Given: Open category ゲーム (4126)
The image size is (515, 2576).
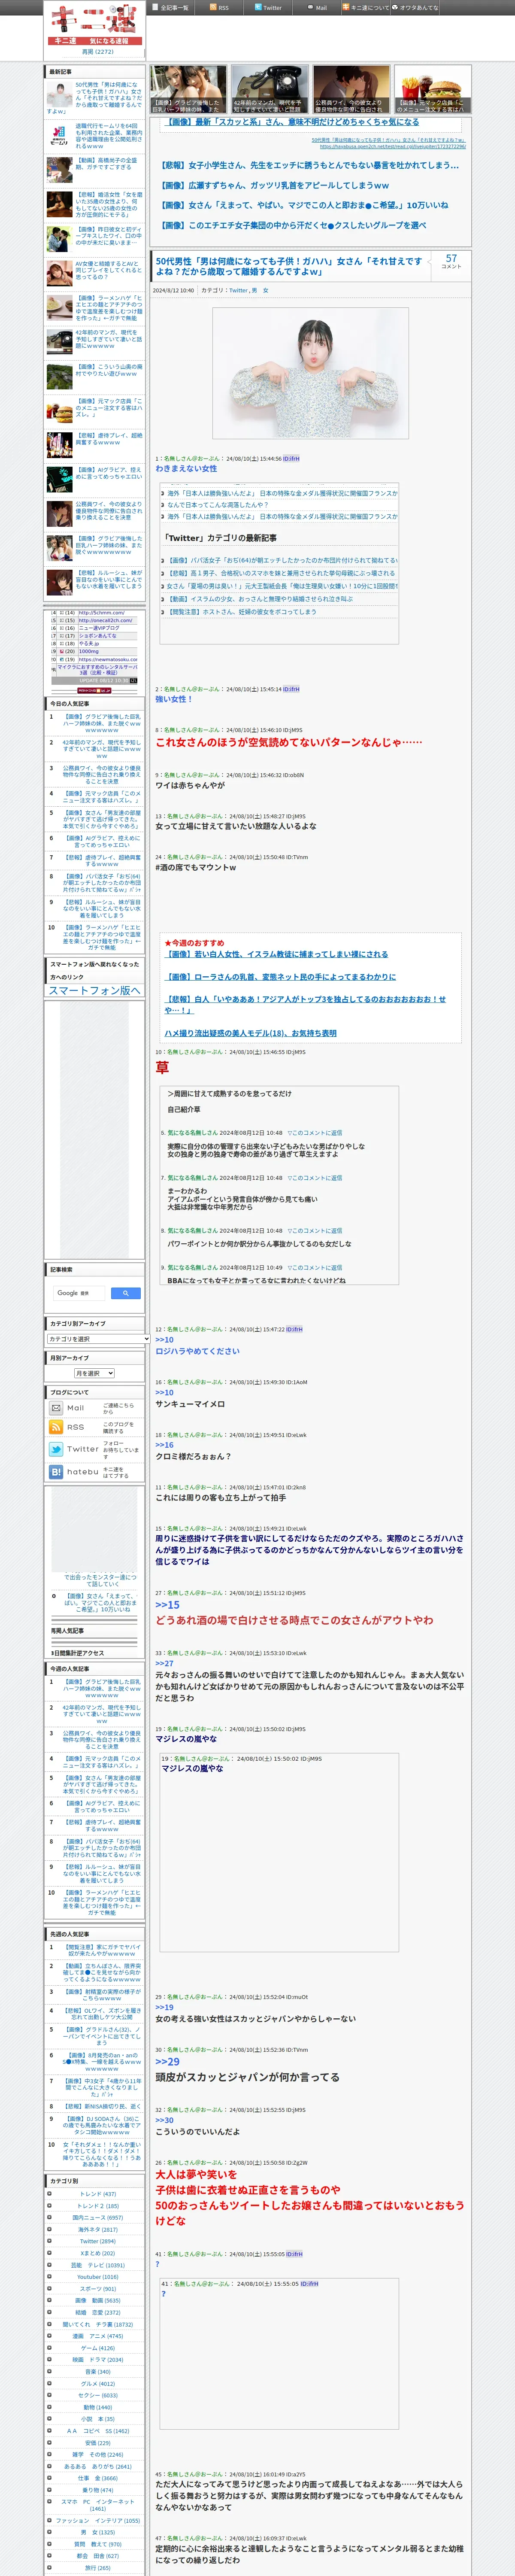Looking at the screenshot, I should coord(97,2348).
